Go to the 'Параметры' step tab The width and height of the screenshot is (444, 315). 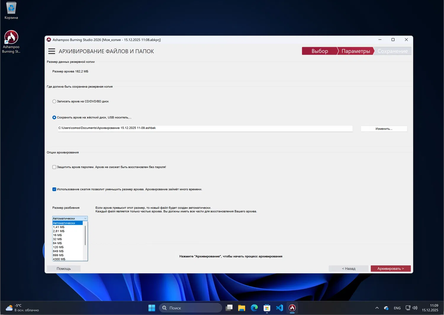click(355, 51)
